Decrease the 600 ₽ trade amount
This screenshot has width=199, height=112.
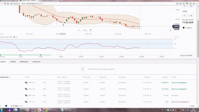click(x=184, y=16)
